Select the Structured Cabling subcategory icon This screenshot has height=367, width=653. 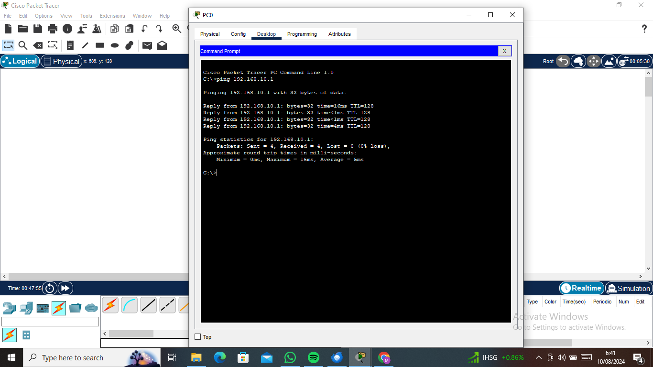tap(26, 335)
